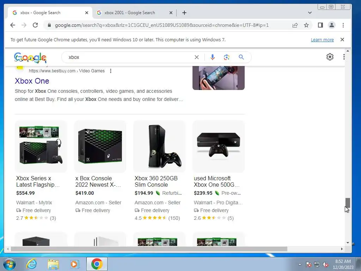Open the Chrome three-dot menu
This screenshot has width=361, height=271.
[x=343, y=25]
